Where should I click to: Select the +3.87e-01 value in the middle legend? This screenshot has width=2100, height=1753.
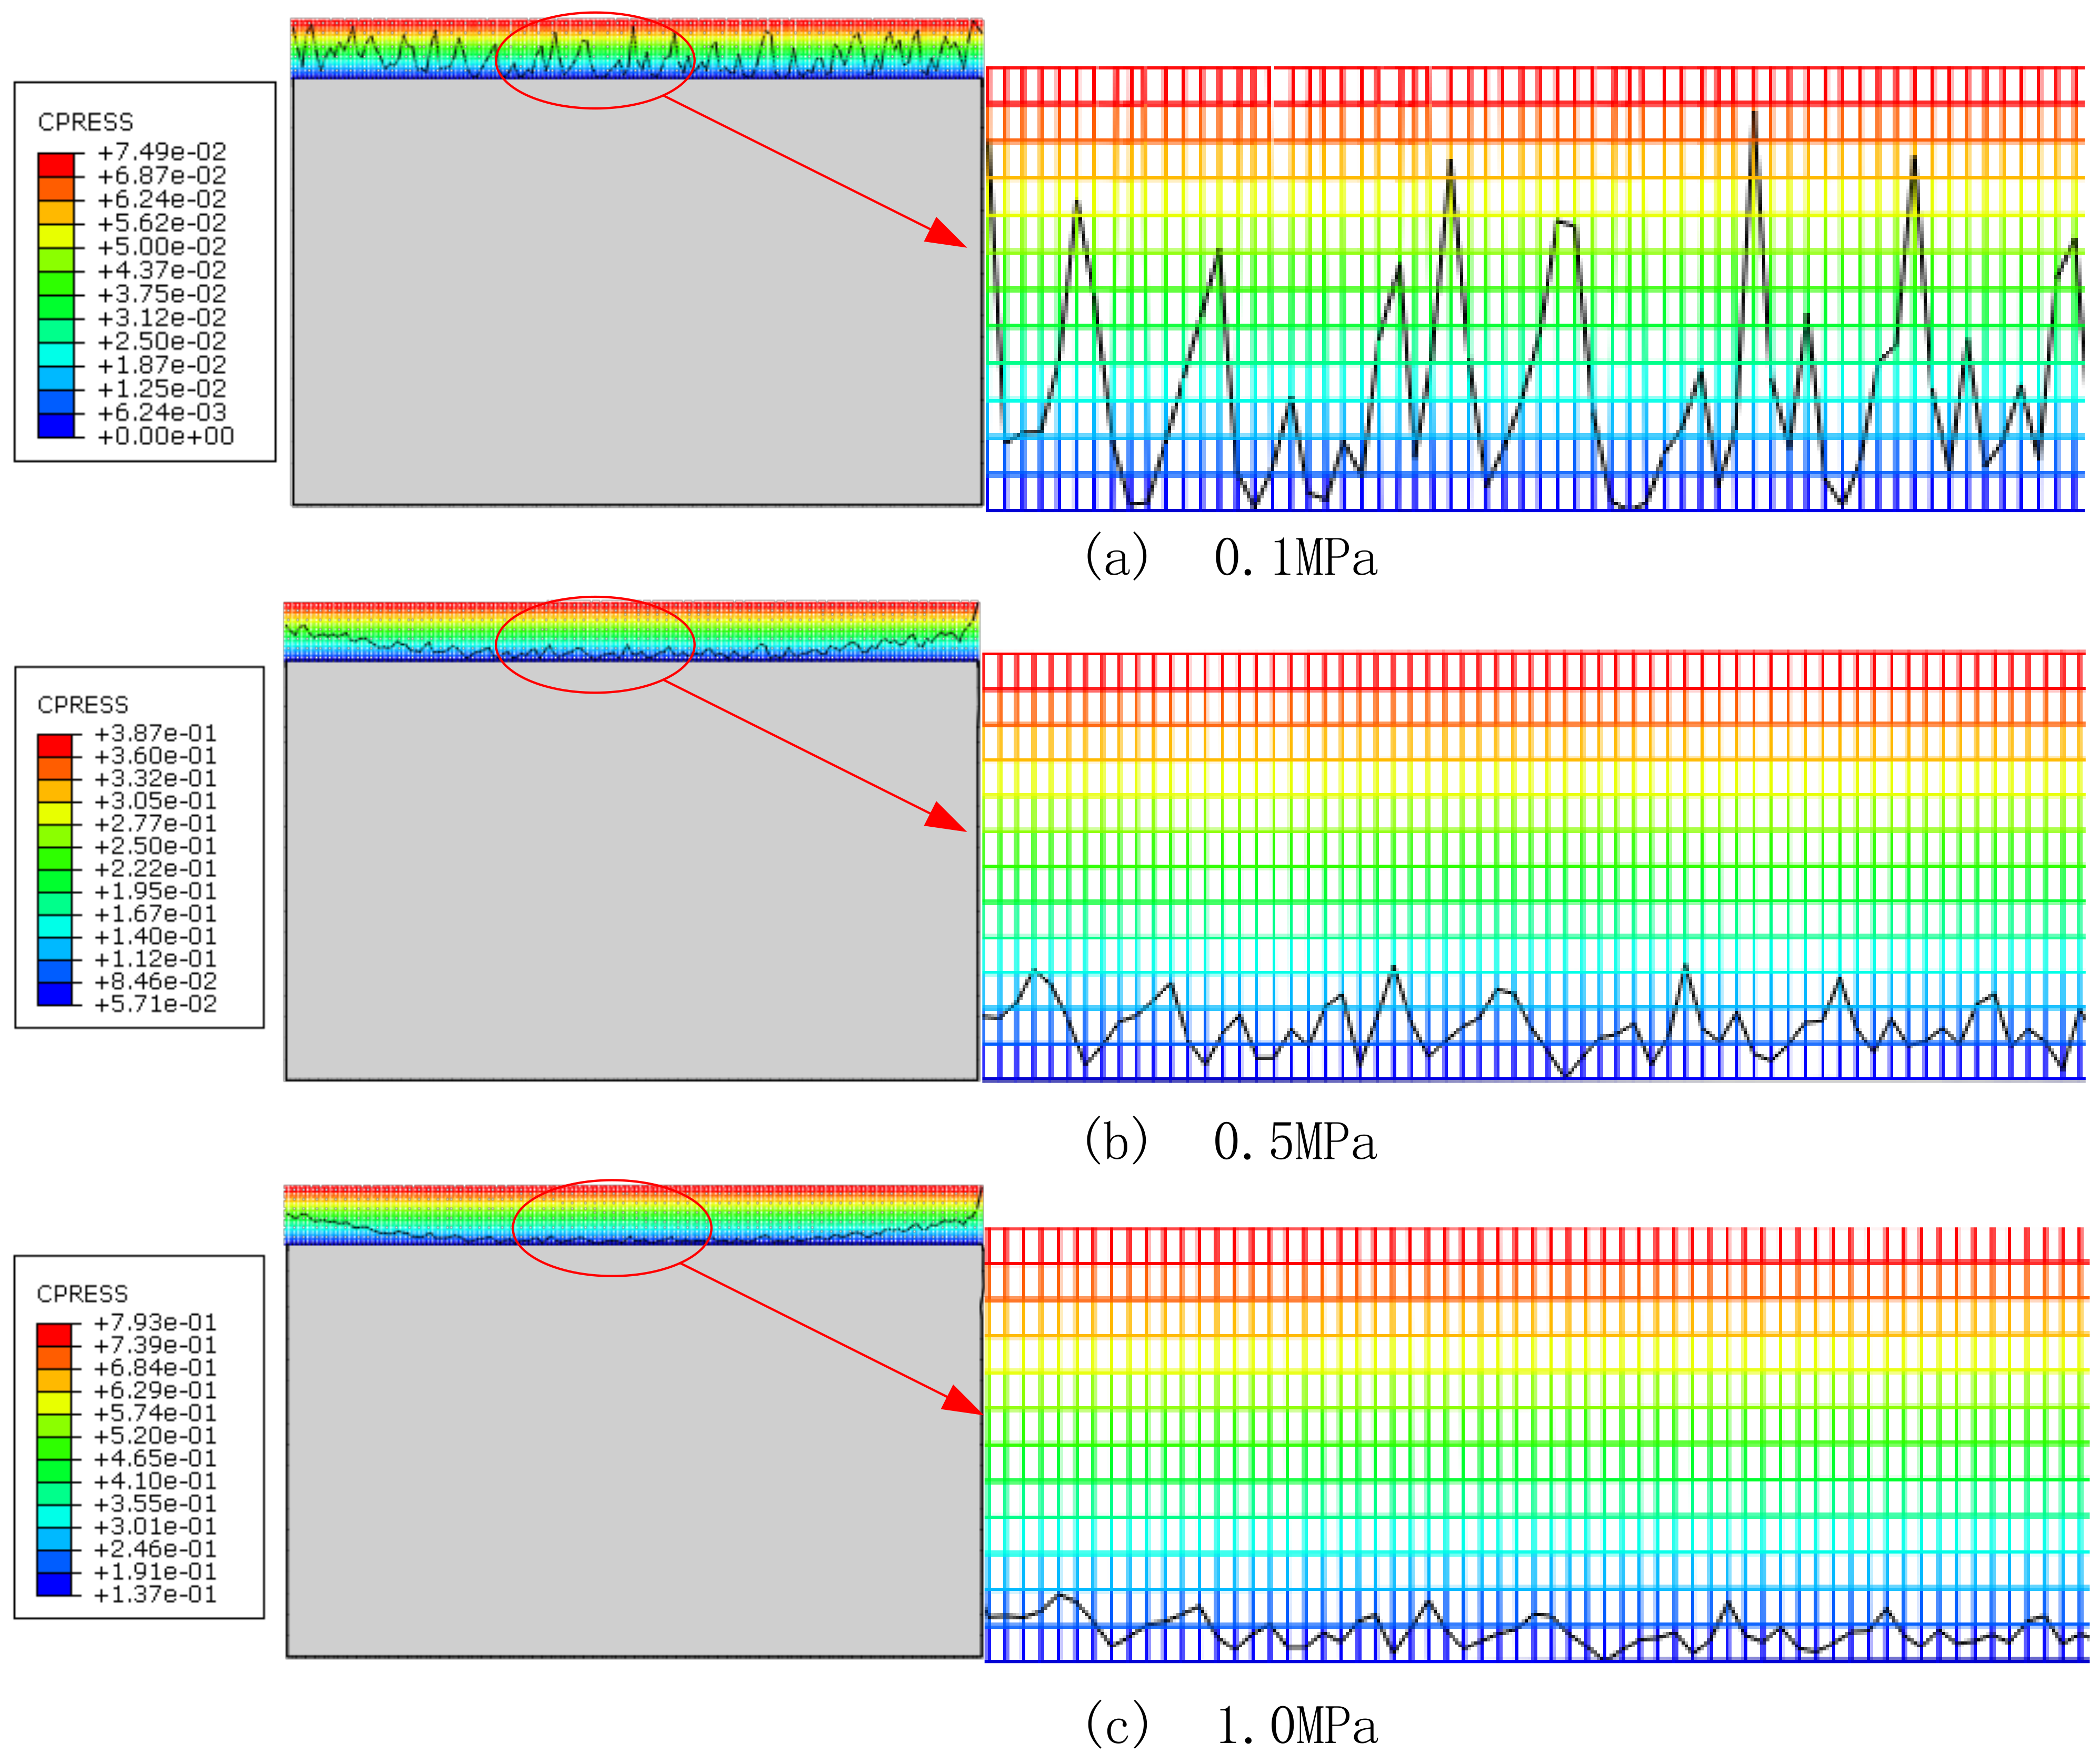point(155,733)
